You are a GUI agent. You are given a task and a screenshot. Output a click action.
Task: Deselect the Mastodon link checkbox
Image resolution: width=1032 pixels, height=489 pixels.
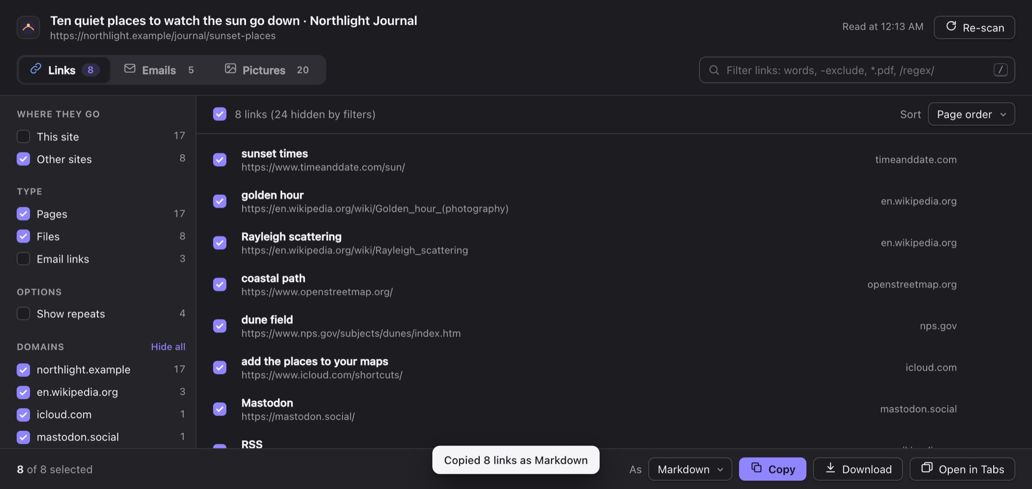coord(220,409)
